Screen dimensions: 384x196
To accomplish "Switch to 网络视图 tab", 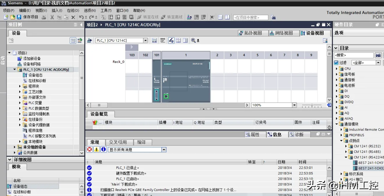I will 284,33.
